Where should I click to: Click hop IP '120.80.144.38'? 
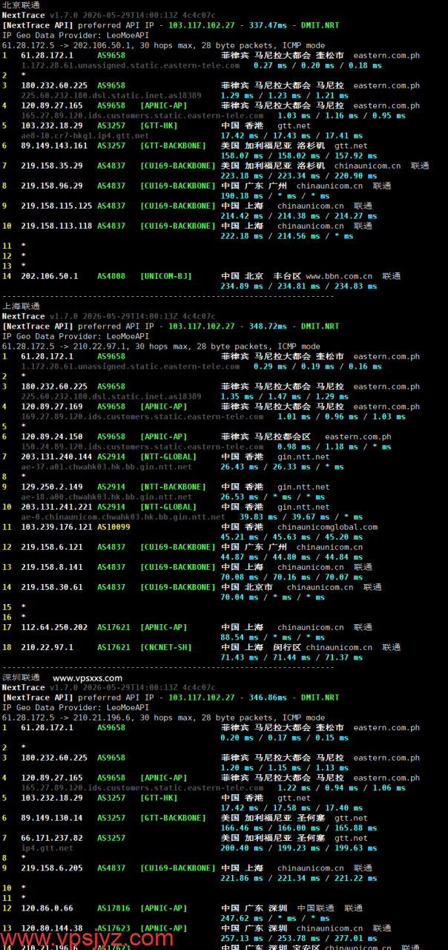[x=52, y=928]
